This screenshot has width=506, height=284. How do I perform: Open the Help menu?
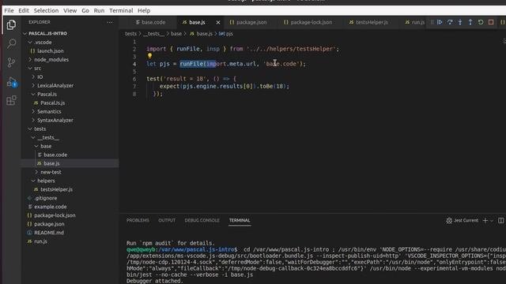tap(144, 10)
